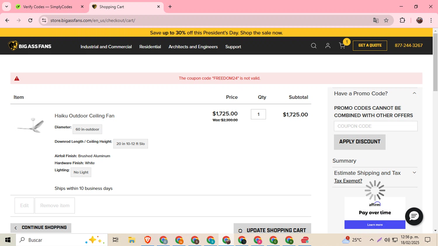The width and height of the screenshot is (438, 246).
Task: Open the shopping cart icon
Action: pos(342,46)
